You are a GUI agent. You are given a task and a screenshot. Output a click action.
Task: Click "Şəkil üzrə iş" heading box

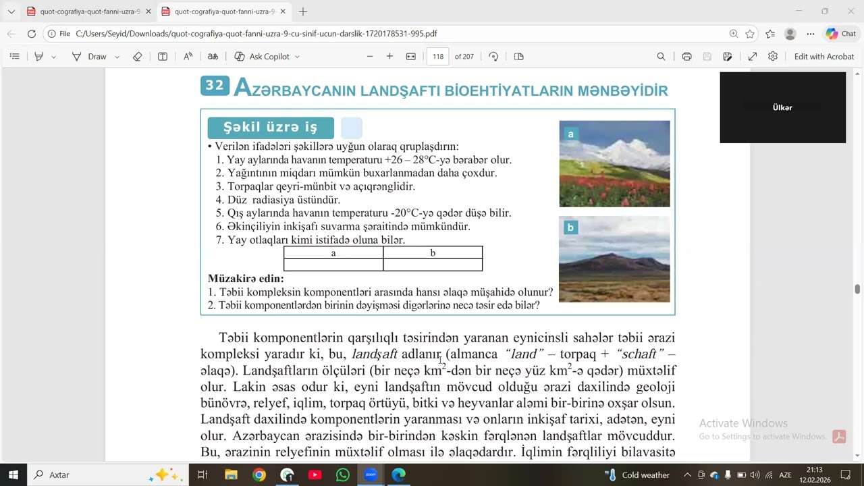(271, 128)
